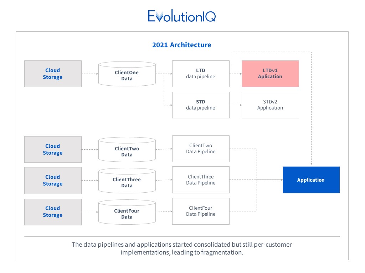The height and width of the screenshot is (273, 365).
Task: Click the LTD data pipeline box
Action: click(x=201, y=74)
